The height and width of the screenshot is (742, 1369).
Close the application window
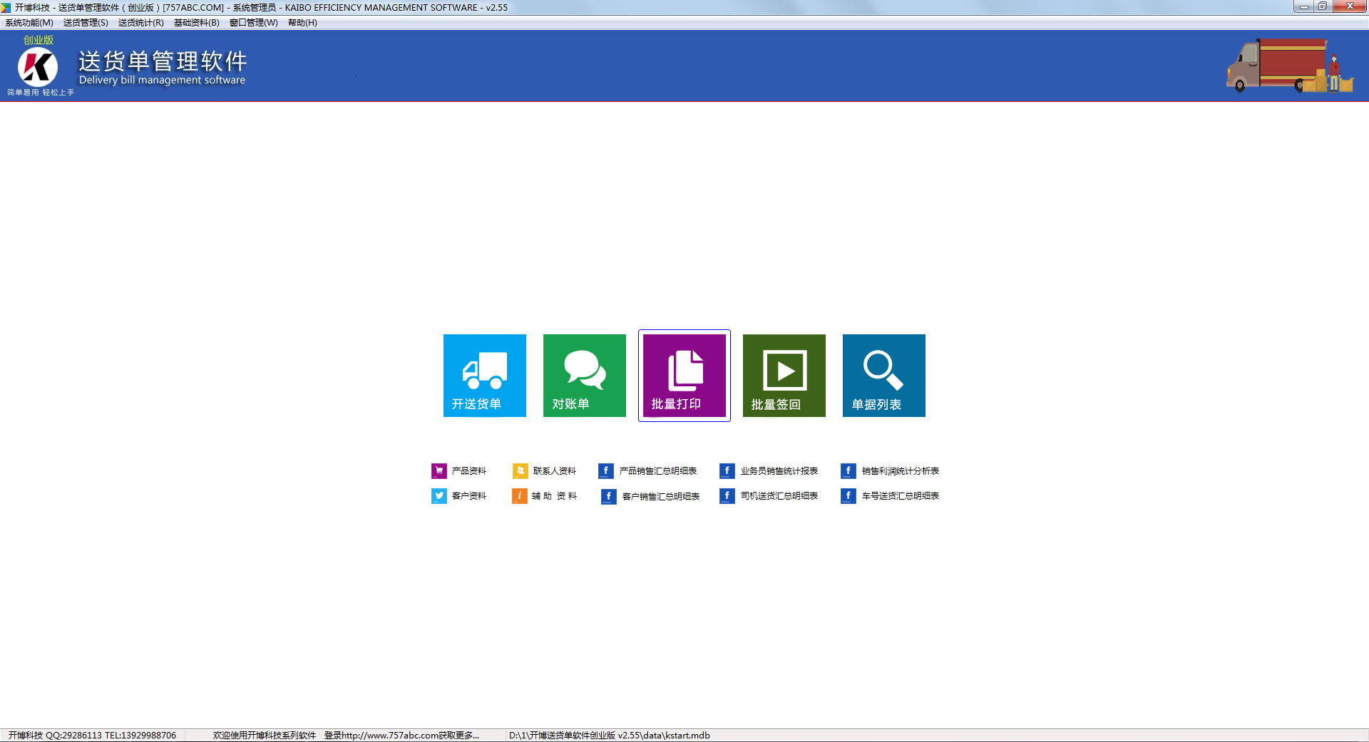click(1349, 6)
